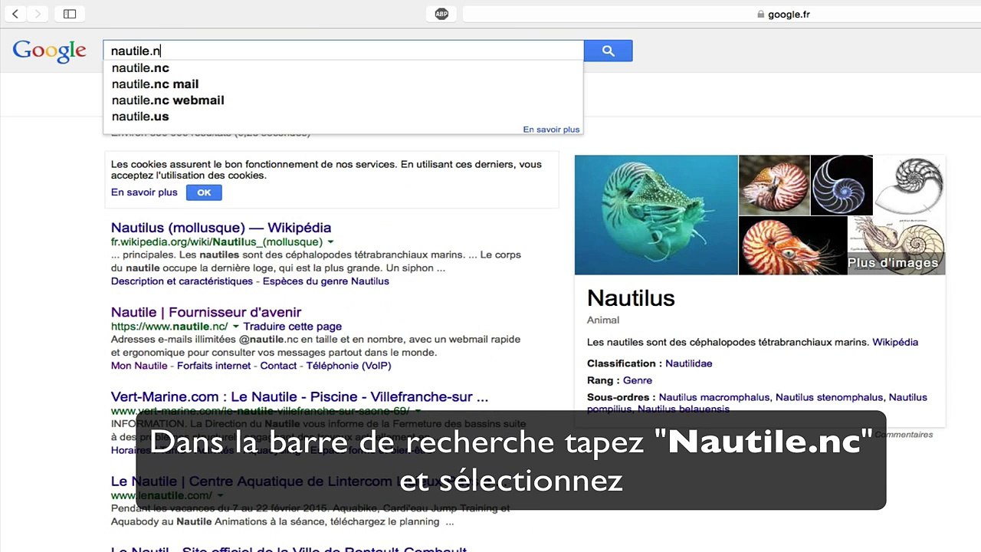Select the "Nautilus" panel heading text
Screen dimensions: 981x552
click(631, 298)
